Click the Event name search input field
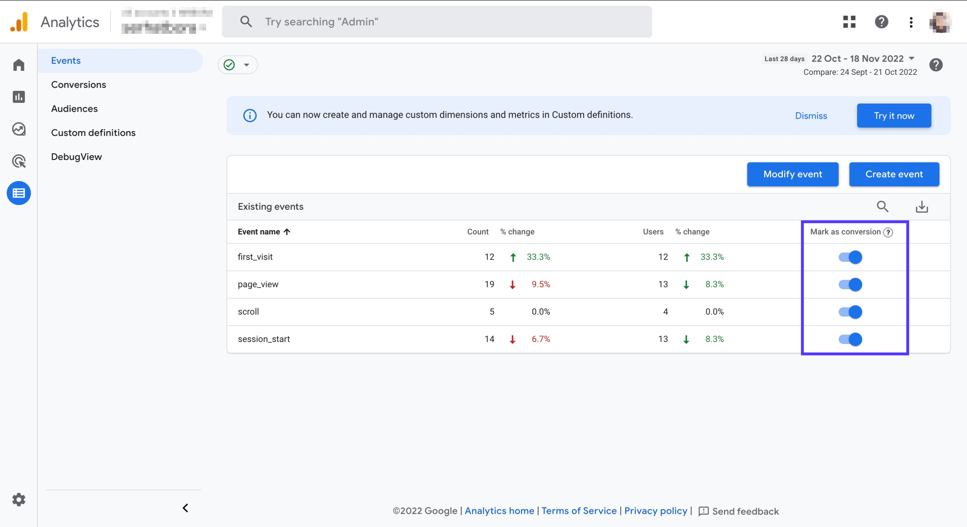 pyautogui.click(x=883, y=206)
